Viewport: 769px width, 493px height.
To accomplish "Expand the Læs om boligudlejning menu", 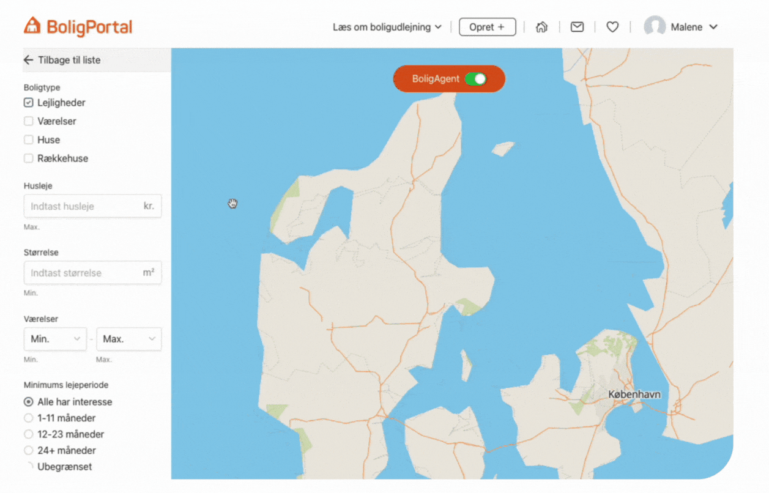I will (387, 27).
